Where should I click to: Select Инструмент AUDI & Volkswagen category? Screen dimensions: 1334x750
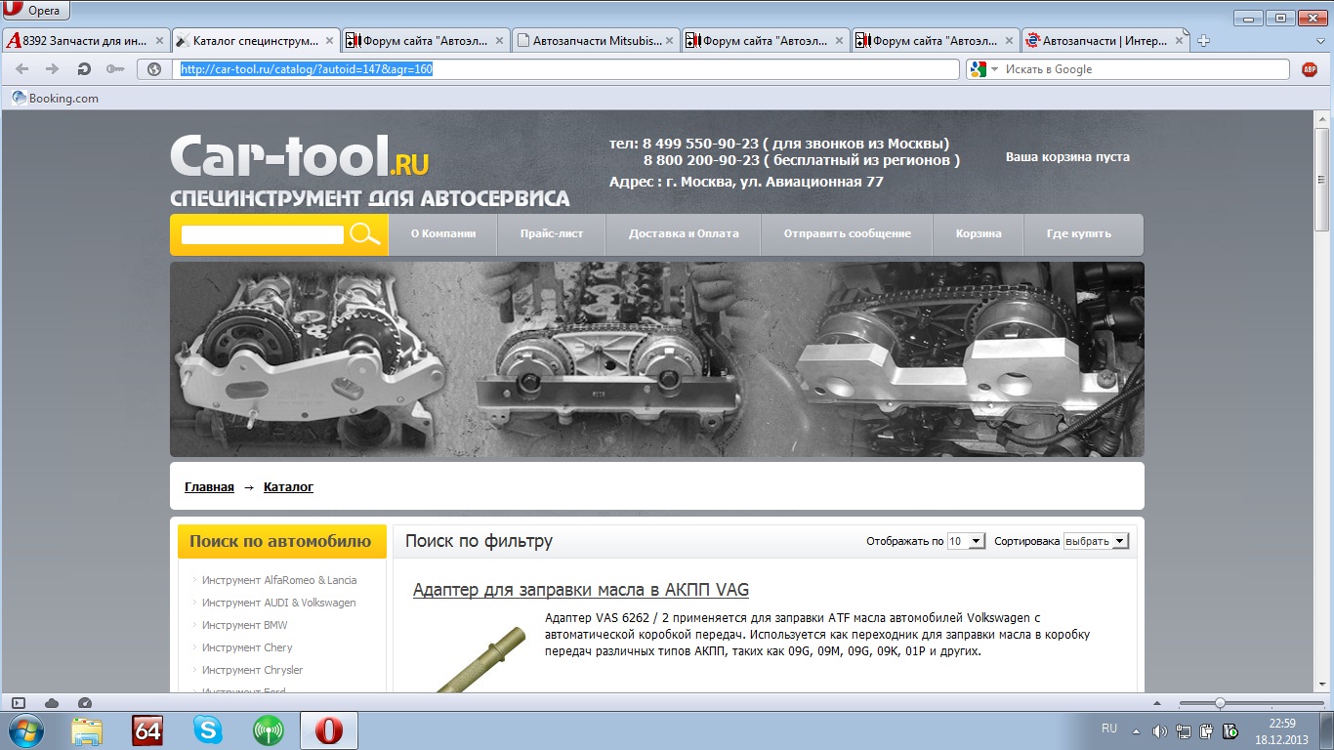[279, 603]
